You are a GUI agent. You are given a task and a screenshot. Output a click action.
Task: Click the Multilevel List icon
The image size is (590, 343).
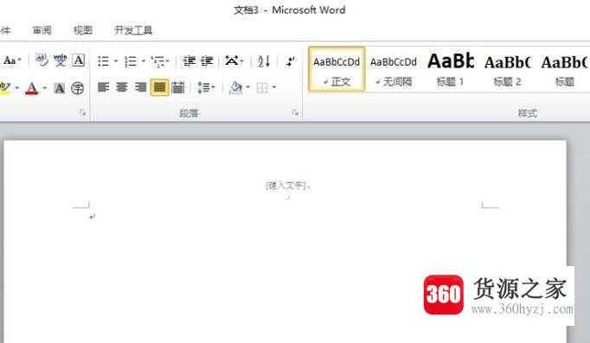[x=158, y=61]
